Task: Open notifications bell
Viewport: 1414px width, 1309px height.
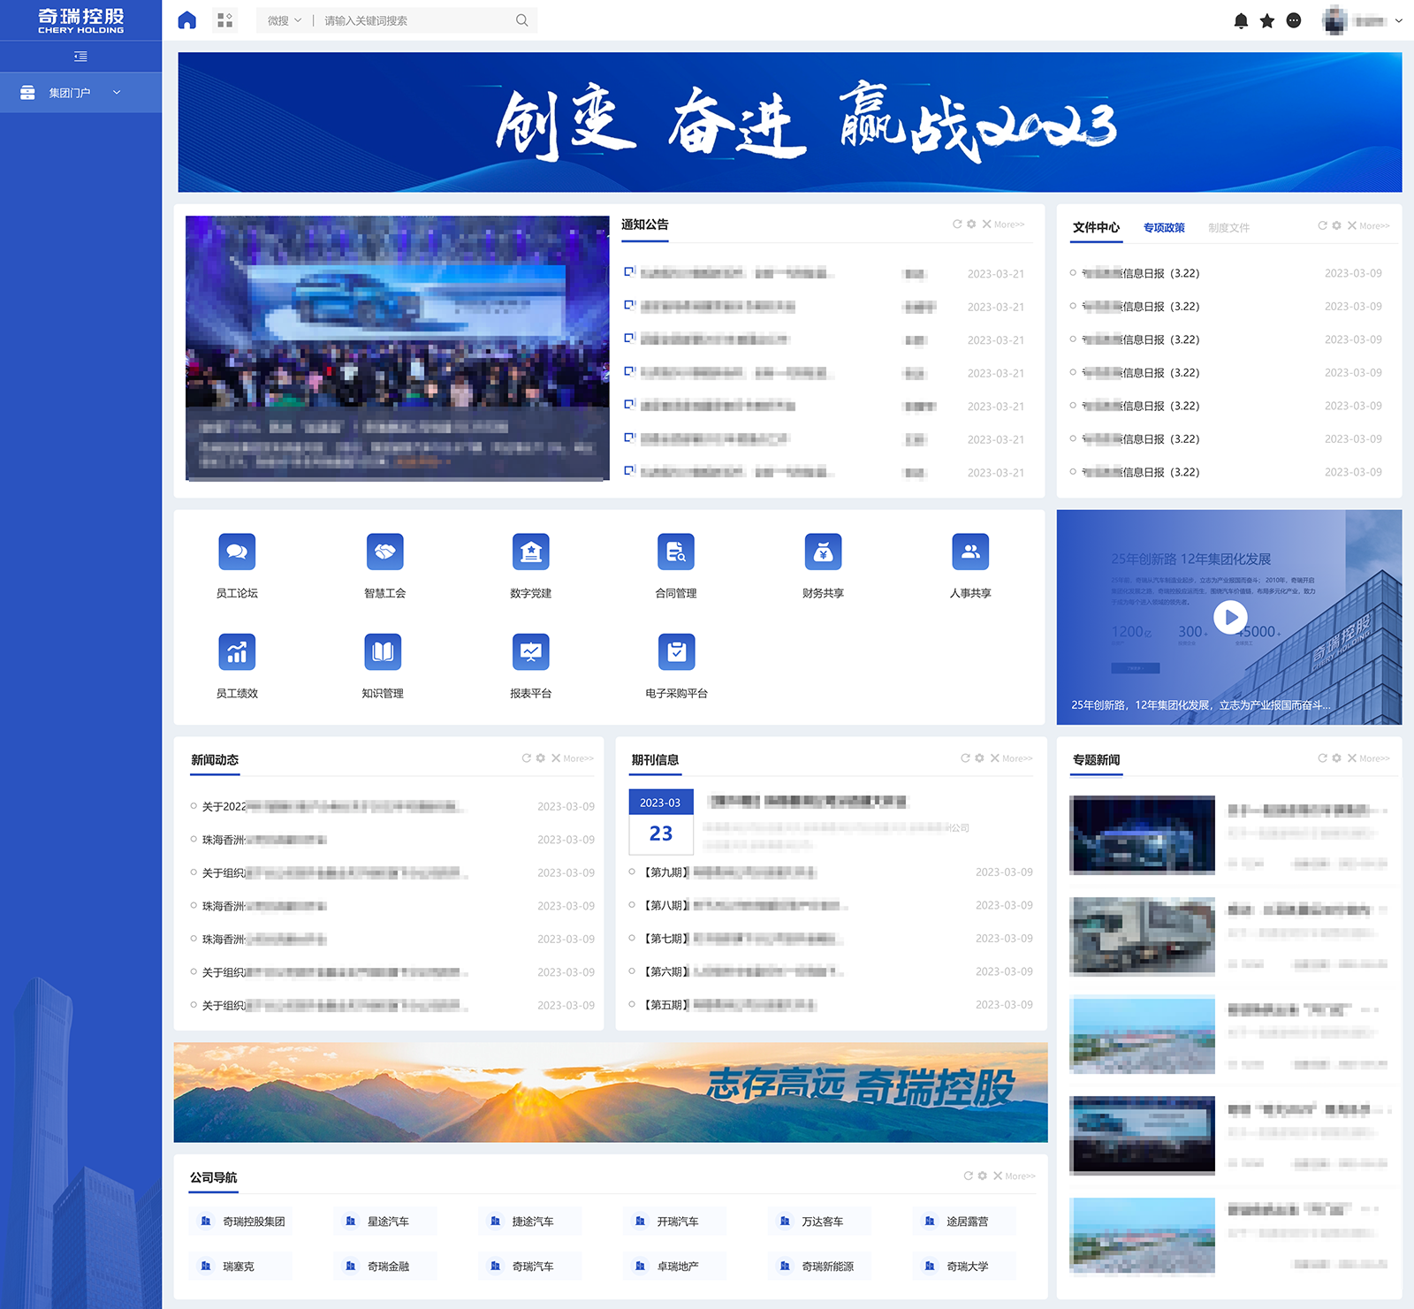Action: 1241,21
